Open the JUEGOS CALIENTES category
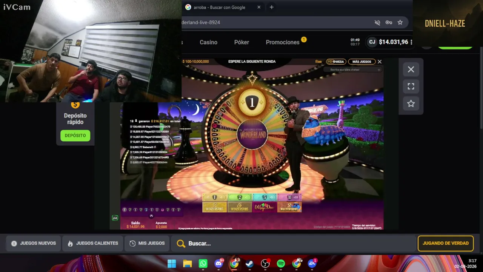Screen dimensions: 483x272 click(x=92, y=243)
